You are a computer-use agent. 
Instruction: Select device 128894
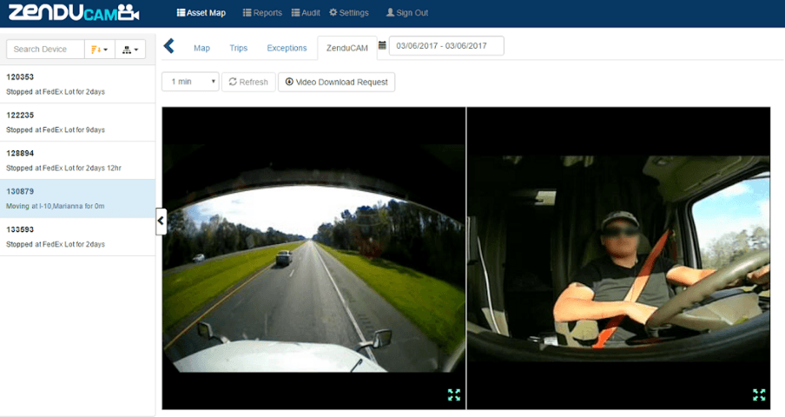77,160
